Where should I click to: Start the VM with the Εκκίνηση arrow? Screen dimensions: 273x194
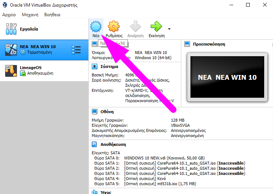156,26
